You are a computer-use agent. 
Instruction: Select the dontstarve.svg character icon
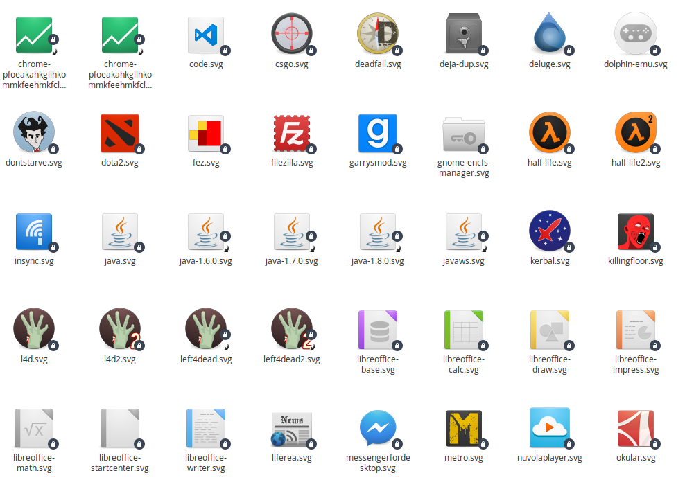[34, 132]
